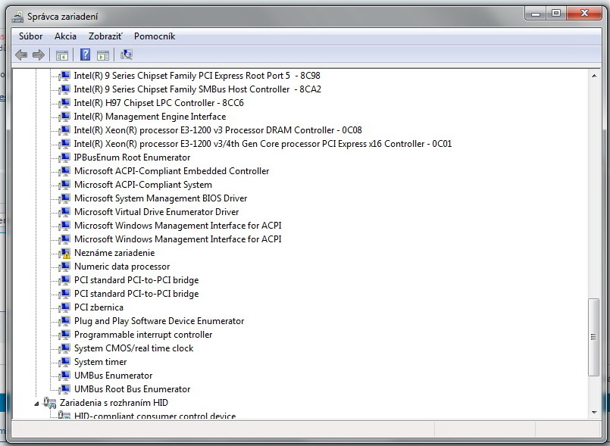Screen dimensions: 610x446
Task: Select Microsoft ACPI-Compliant Embedded Controller entry
Action: point(171,170)
